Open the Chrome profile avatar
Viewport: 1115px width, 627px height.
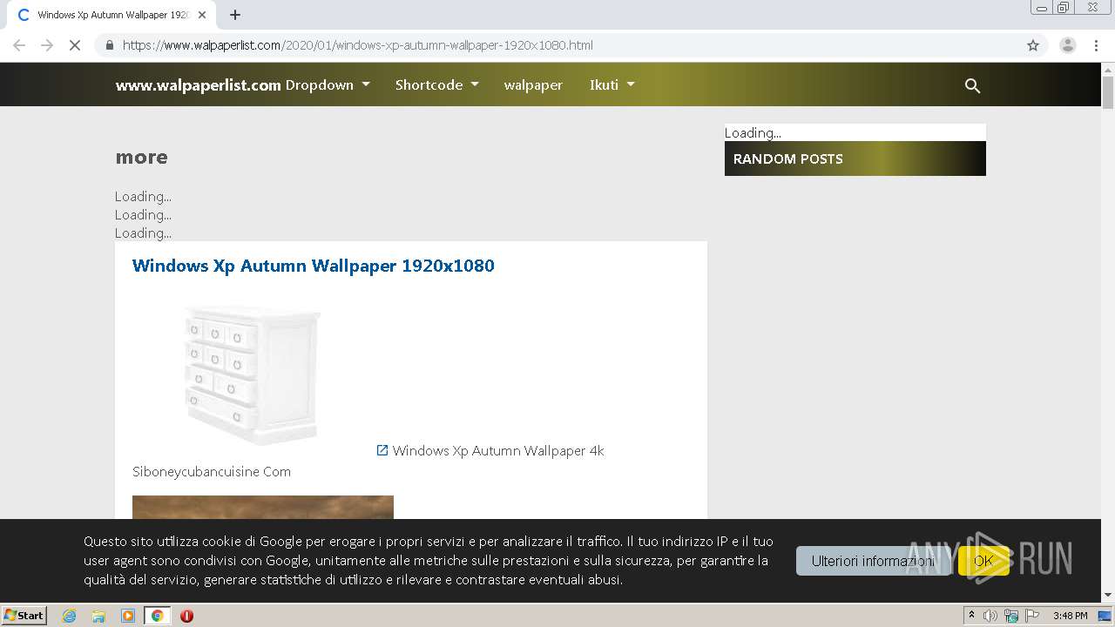point(1068,45)
